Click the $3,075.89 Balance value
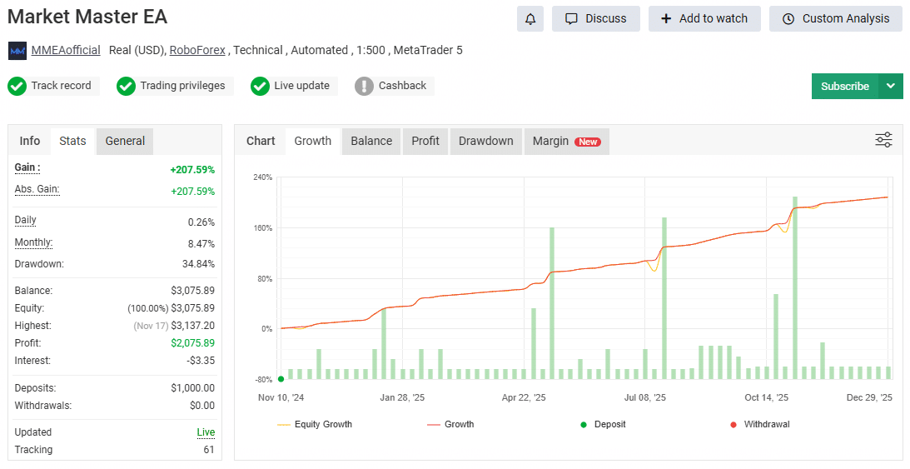Screen dimensions: 910x469 [192, 291]
